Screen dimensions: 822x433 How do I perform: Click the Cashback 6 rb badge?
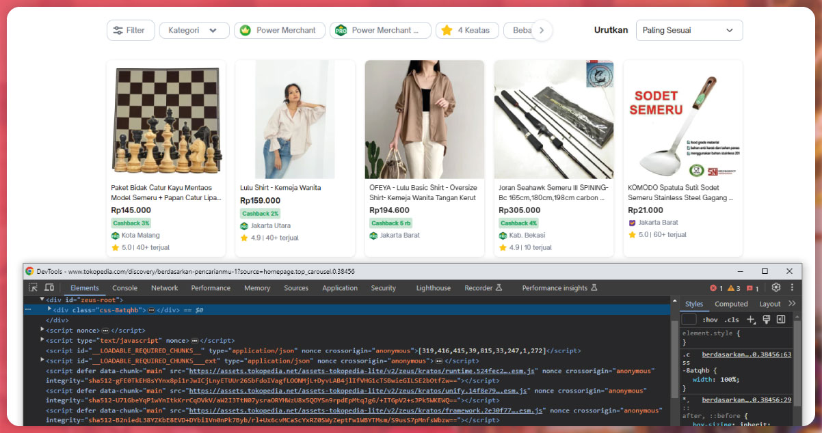click(x=391, y=223)
